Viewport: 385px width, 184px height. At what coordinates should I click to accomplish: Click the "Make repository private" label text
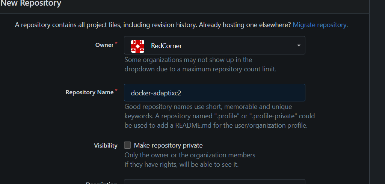pos(168,145)
